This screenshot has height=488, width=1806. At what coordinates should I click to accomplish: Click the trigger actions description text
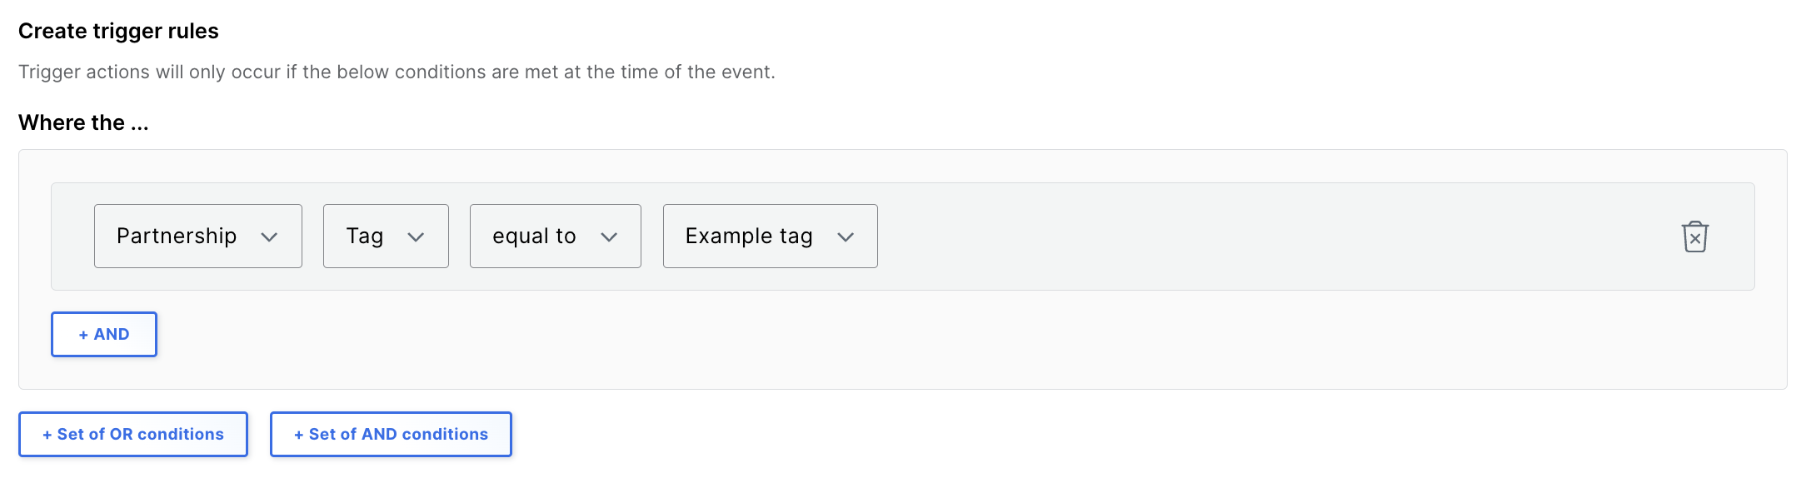point(397,72)
